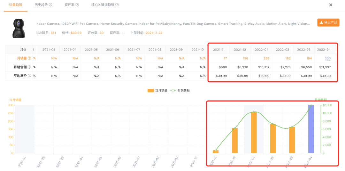Click the 月销量 row help icon
The height and width of the screenshot is (171, 345).
click(29, 58)
